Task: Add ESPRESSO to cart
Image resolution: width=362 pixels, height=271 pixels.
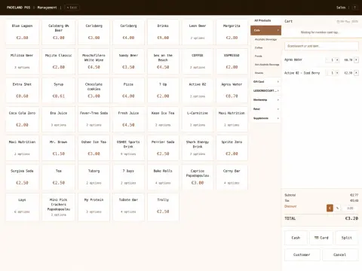Action: (232, 62)
